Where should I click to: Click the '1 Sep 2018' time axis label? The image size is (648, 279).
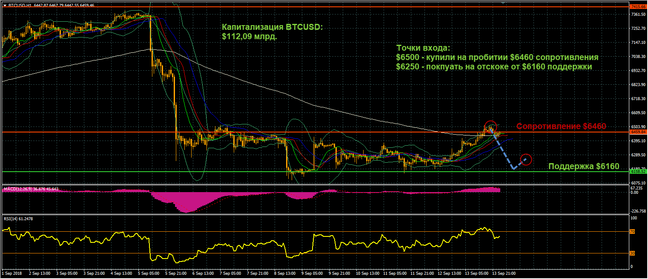[11, 273]
